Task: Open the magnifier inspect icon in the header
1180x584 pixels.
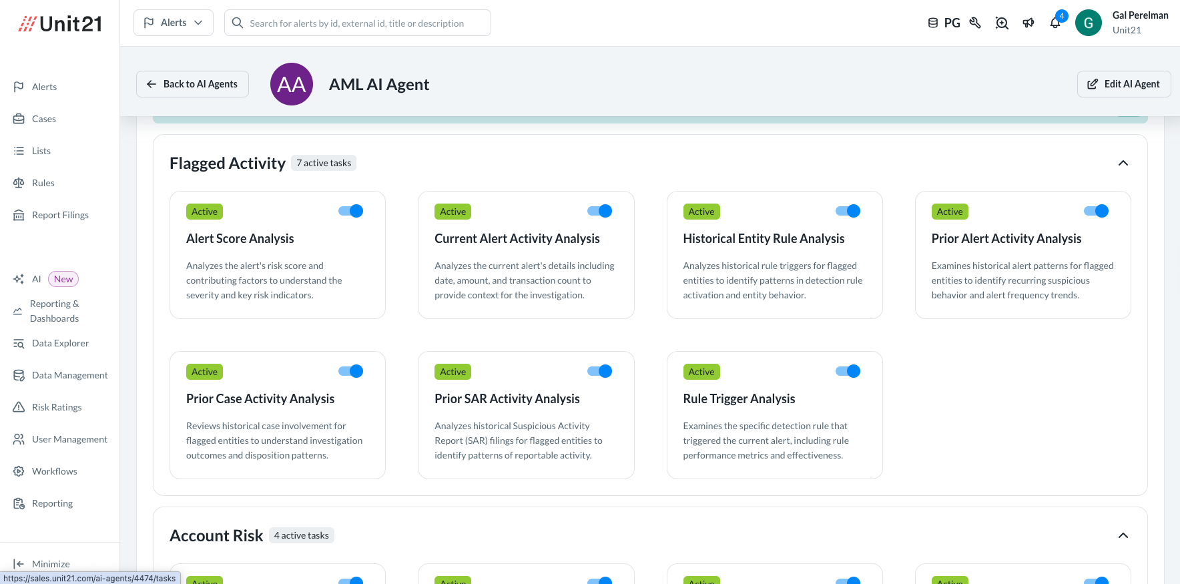Action: click(1002, 23)
